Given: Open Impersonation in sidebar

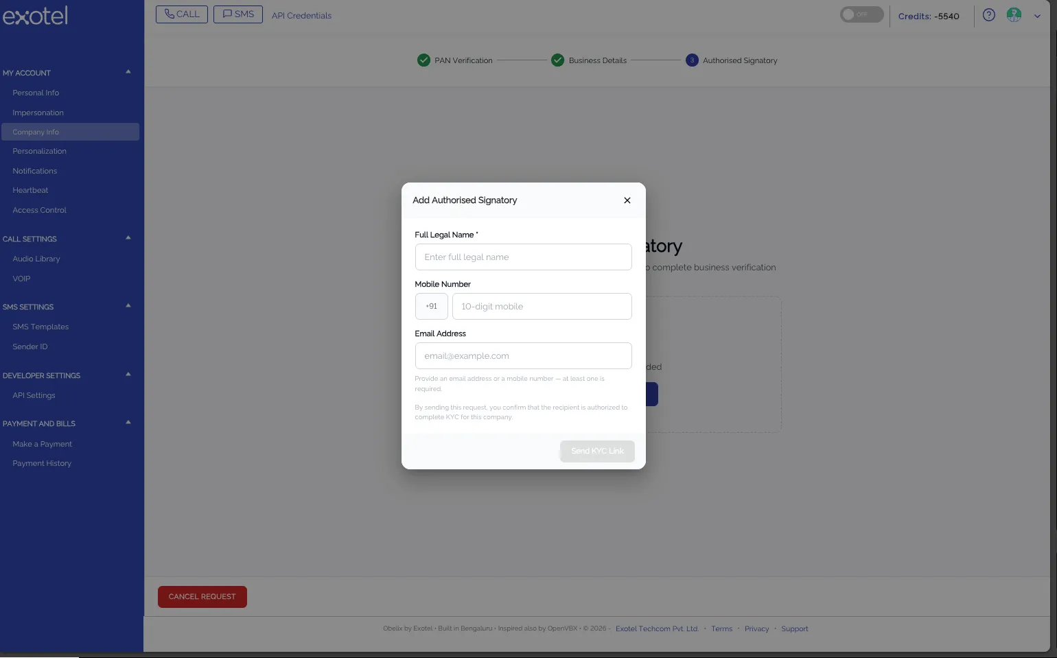Looking at the screenshot, I should click(38, 113).
